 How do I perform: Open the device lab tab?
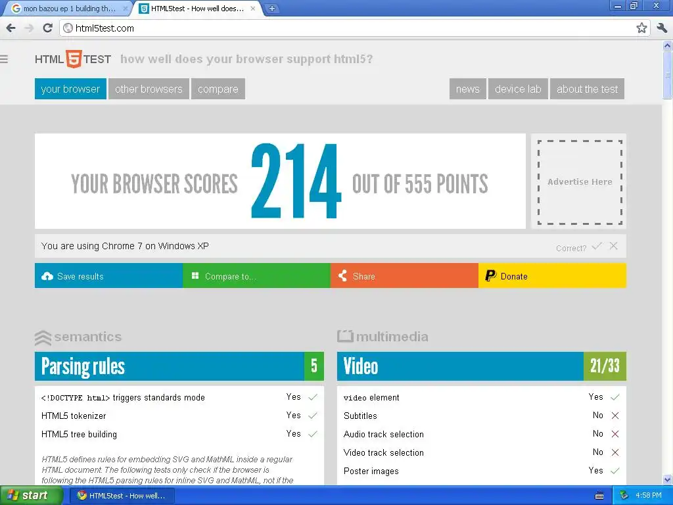[x=518, y=89]
